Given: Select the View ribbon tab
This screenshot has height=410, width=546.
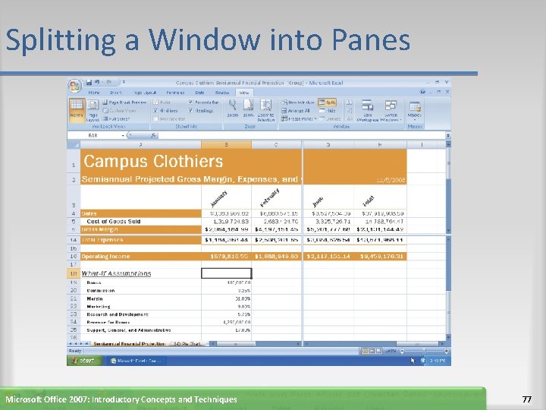Looking at the screenshot, I should click(244, 93).
